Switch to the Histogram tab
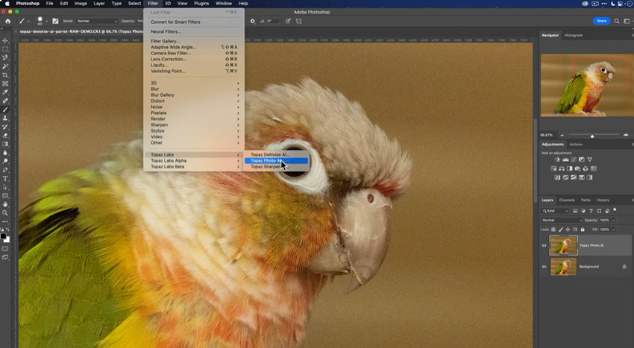The image size is (634, 348). pyautogui.click(x=574, y=35)
